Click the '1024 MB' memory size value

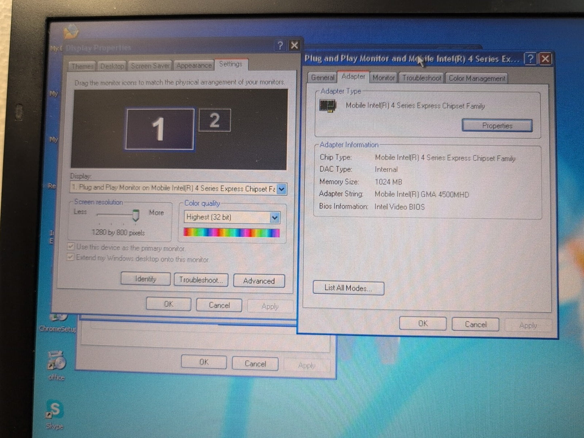click(x=388, y=182)
